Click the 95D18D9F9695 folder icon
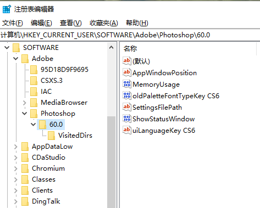The image size is (260, 208). pyautogui.click(x=34, y=70)
